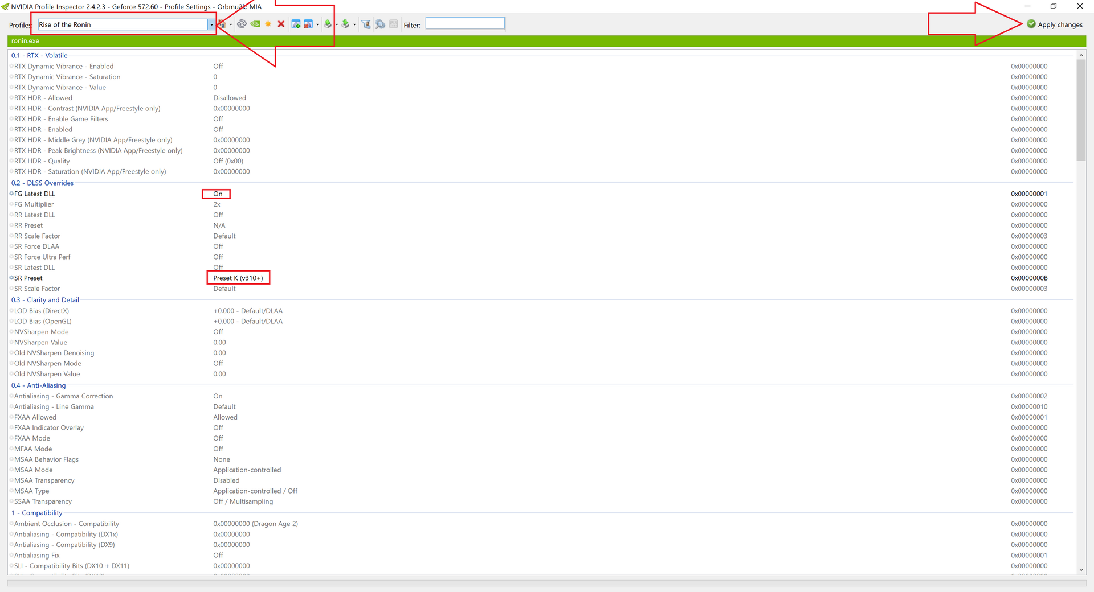
Task: Select the RR Latest DLL setting
Action: pyautogui.click(x=541, y=215)
